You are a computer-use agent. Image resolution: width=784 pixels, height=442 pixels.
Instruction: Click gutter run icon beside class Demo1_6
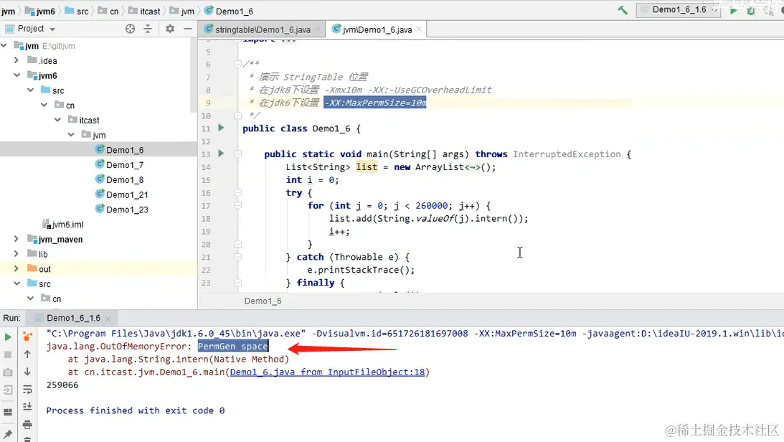point(221,128)
